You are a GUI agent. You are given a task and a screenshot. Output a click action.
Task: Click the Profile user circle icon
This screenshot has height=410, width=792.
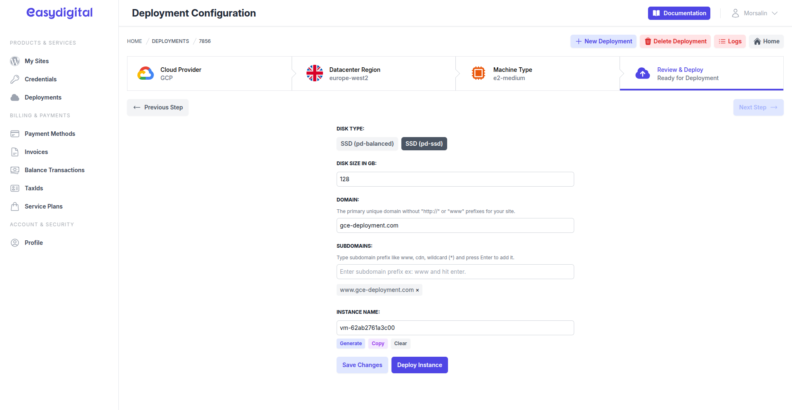[15, 243]
